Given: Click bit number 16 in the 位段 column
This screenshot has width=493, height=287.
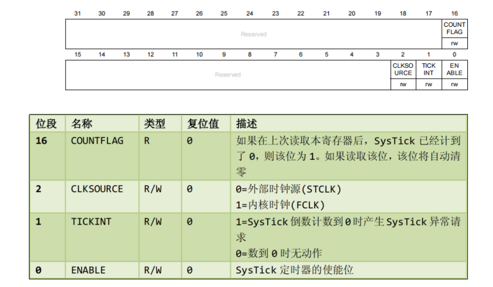Looking at the screenshot, I should coord(41,141).
